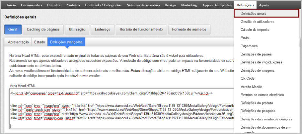Open the Clientes menu

[54, 5]
